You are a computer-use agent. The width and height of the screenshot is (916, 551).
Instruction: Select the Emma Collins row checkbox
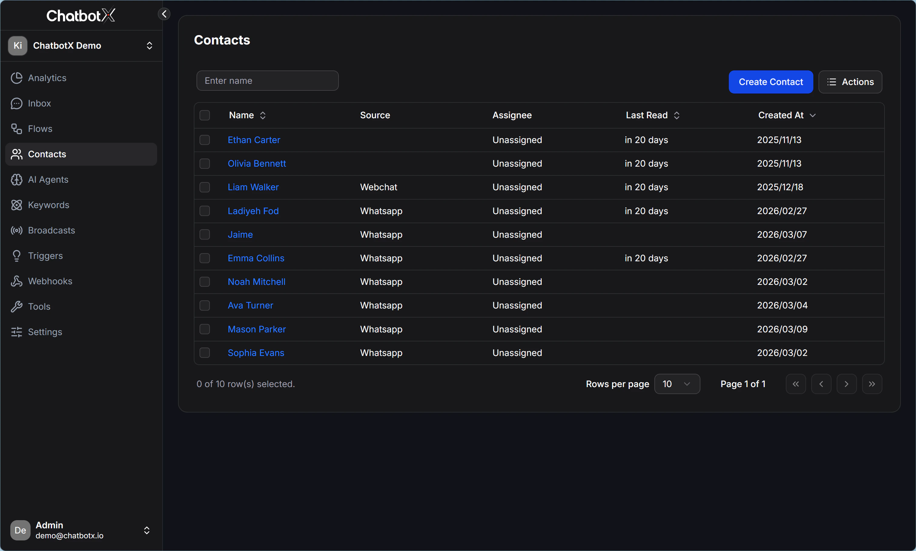pyautogui.click(x=205, y=258)
